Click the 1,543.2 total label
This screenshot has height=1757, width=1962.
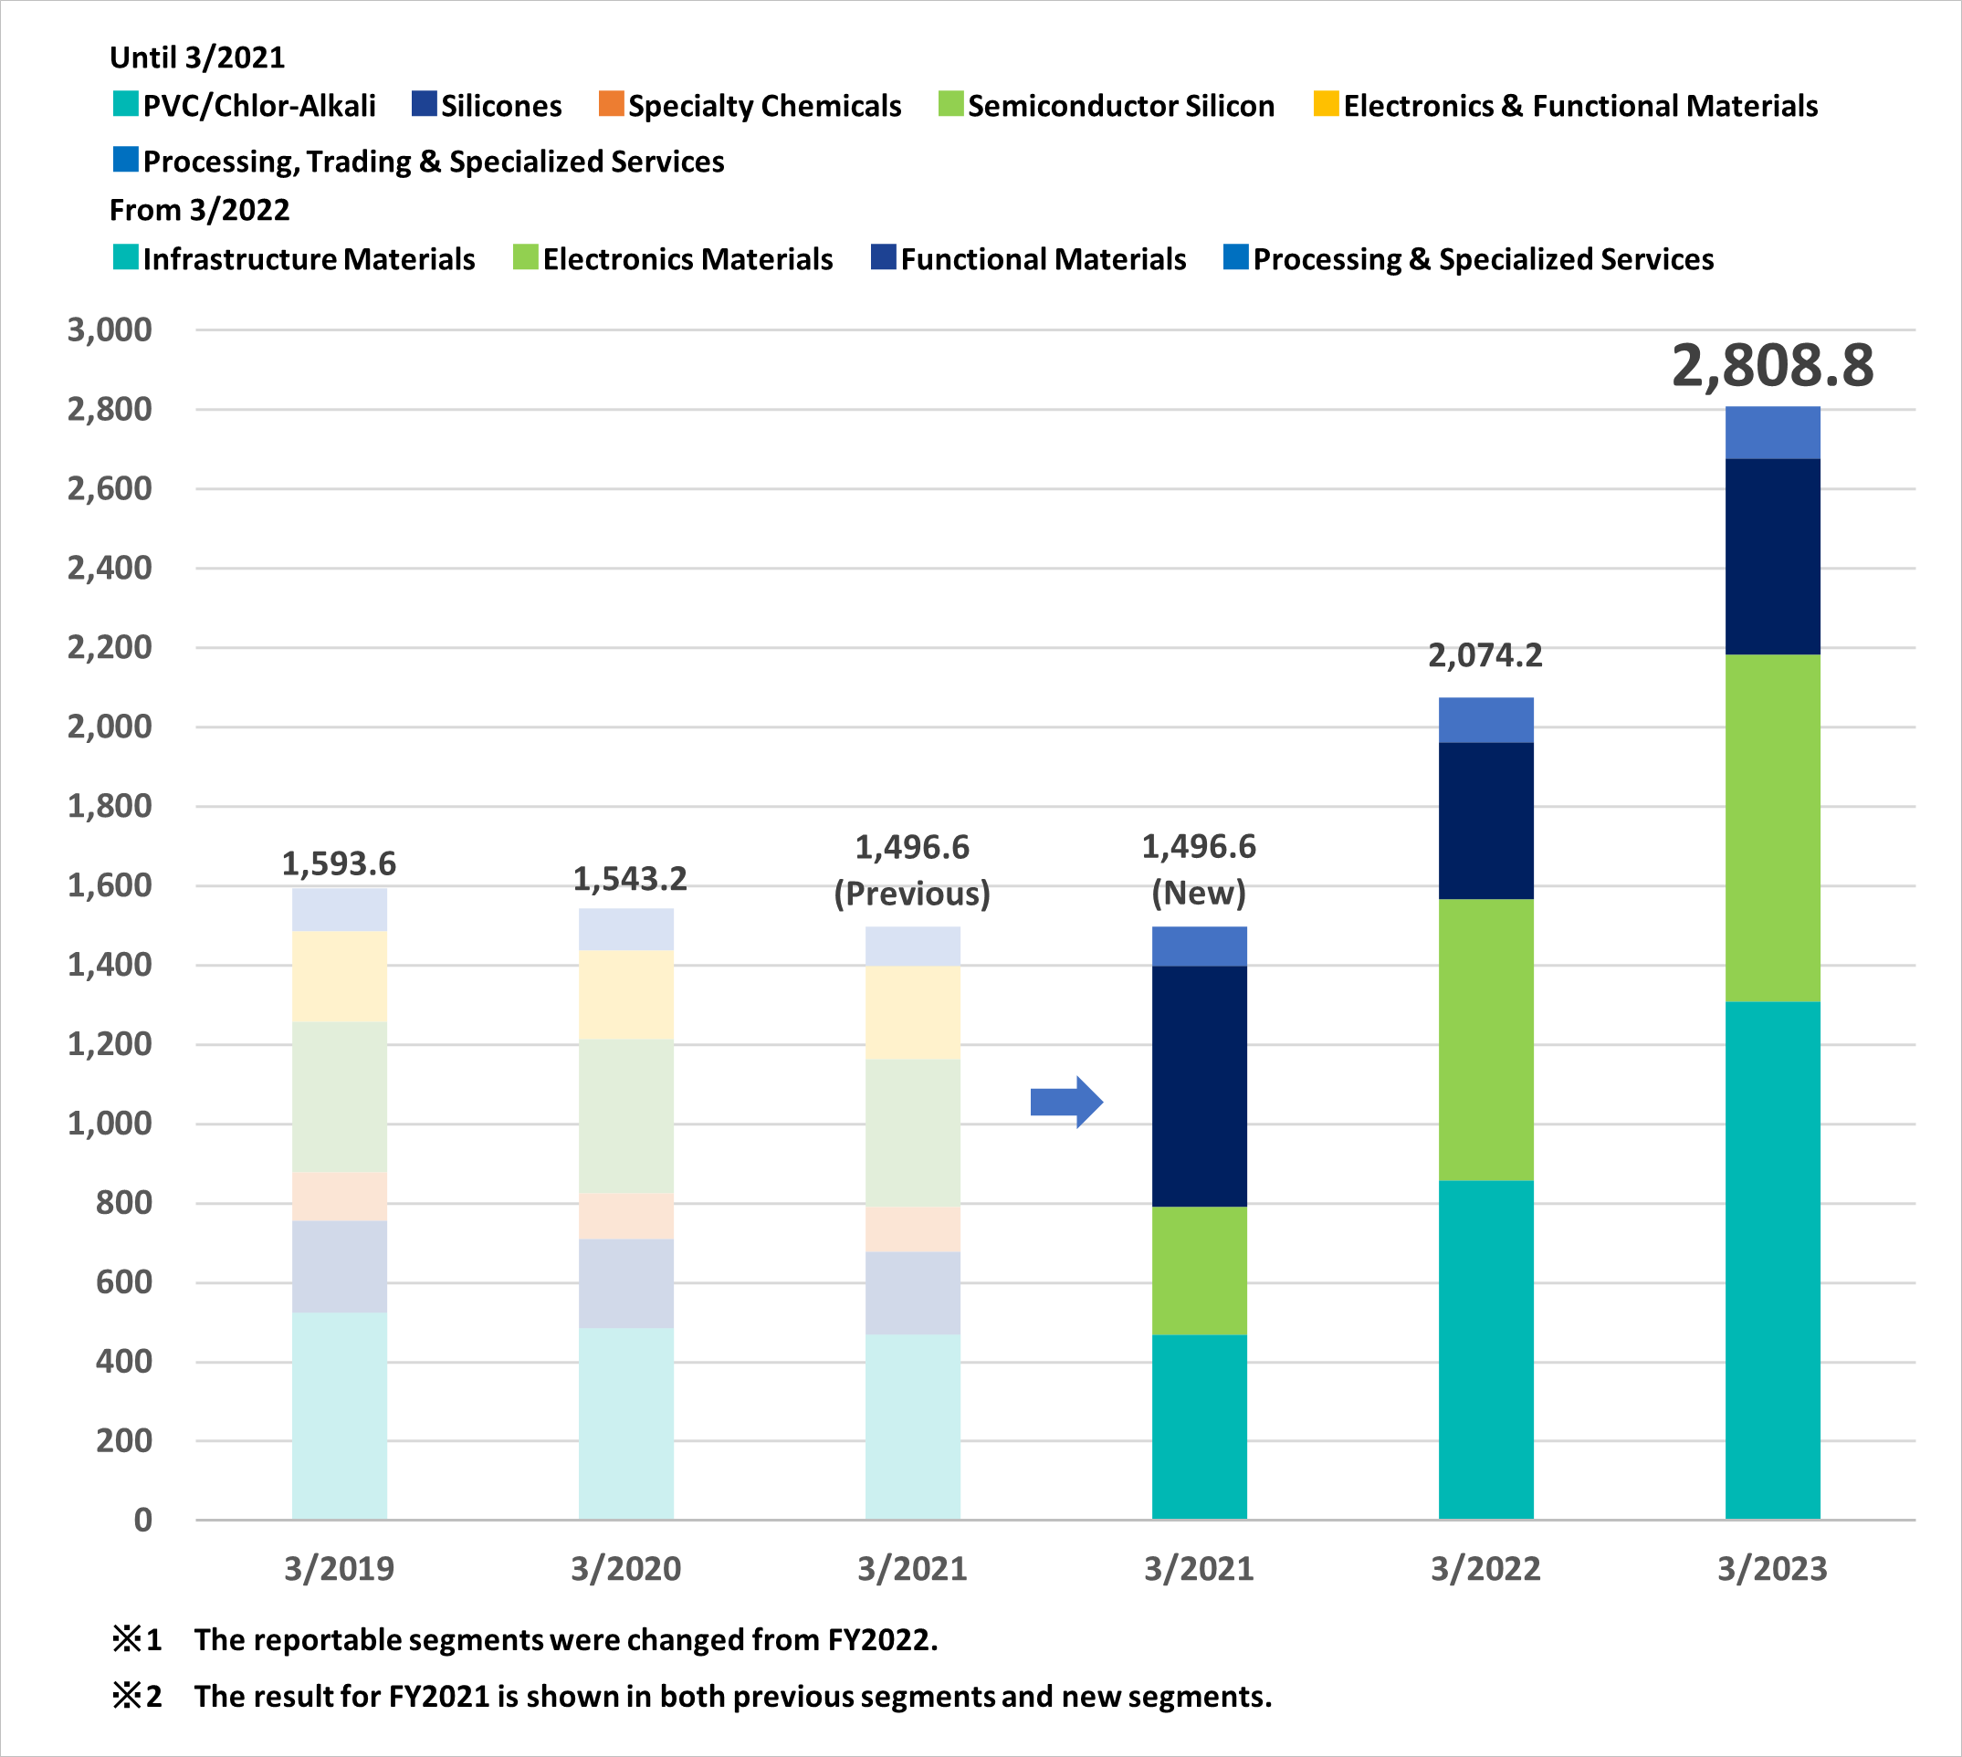click(630, 880)
